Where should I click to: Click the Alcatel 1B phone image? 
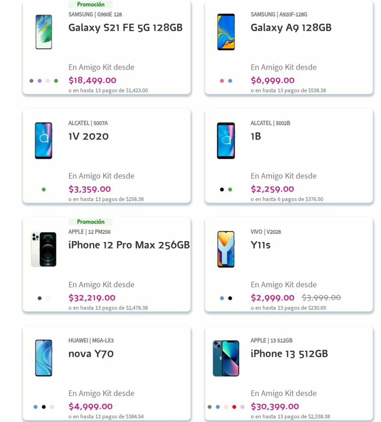pos(226,140)
